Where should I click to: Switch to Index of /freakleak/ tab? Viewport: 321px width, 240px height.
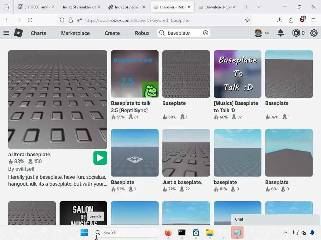click(82, 7)
